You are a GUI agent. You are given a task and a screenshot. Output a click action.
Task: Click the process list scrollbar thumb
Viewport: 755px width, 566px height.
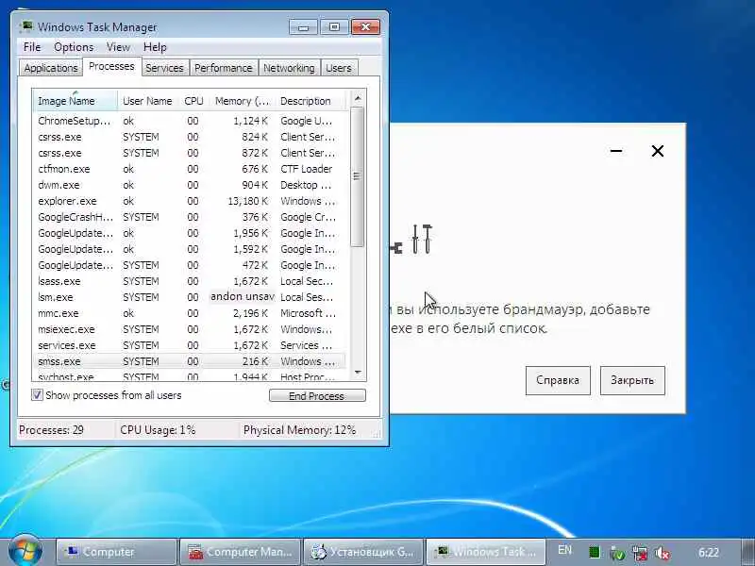358,176
